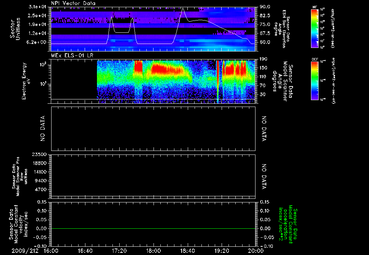This screenshot has width=369, height=255.
Task: Click the 18:40 time axis label
Action: pos(187,251)
